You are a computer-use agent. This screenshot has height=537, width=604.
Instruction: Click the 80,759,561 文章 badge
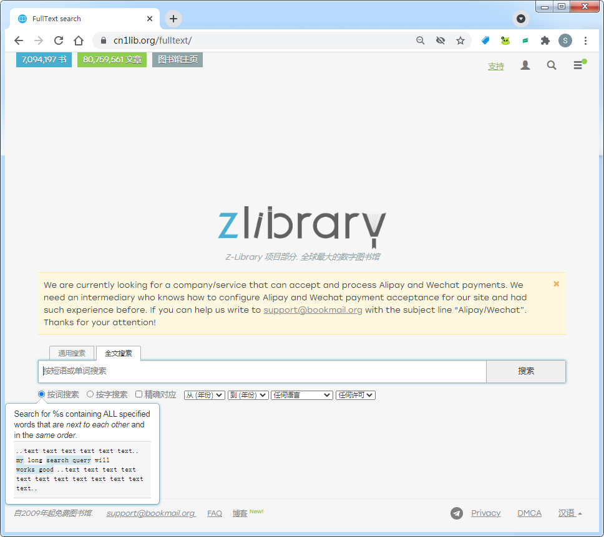(x=112, y=60)
